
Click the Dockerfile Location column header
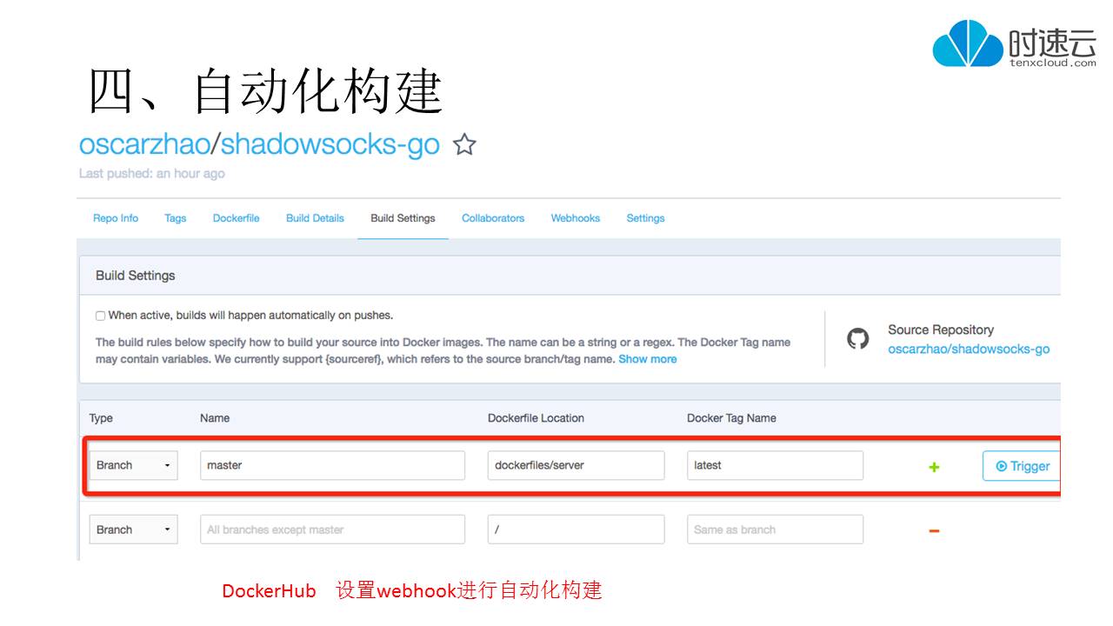(x=536, y=418)
